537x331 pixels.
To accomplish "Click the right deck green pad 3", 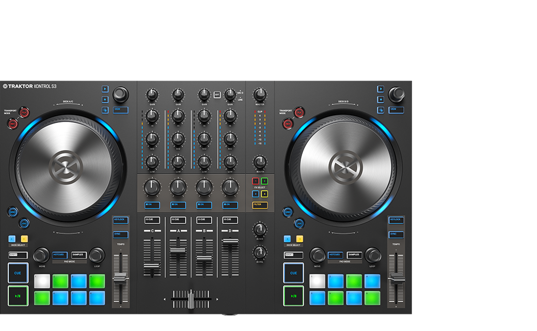I will click(354, 281).
